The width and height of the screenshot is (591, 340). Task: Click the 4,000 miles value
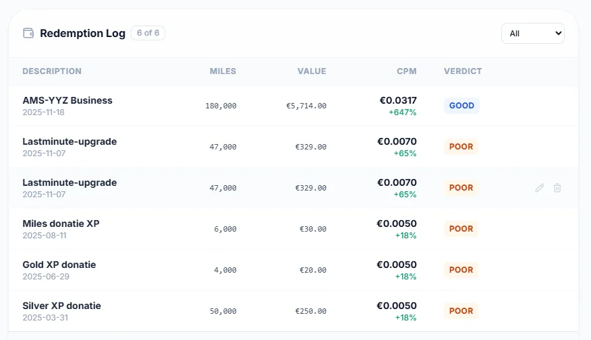(x=225, y=270)
